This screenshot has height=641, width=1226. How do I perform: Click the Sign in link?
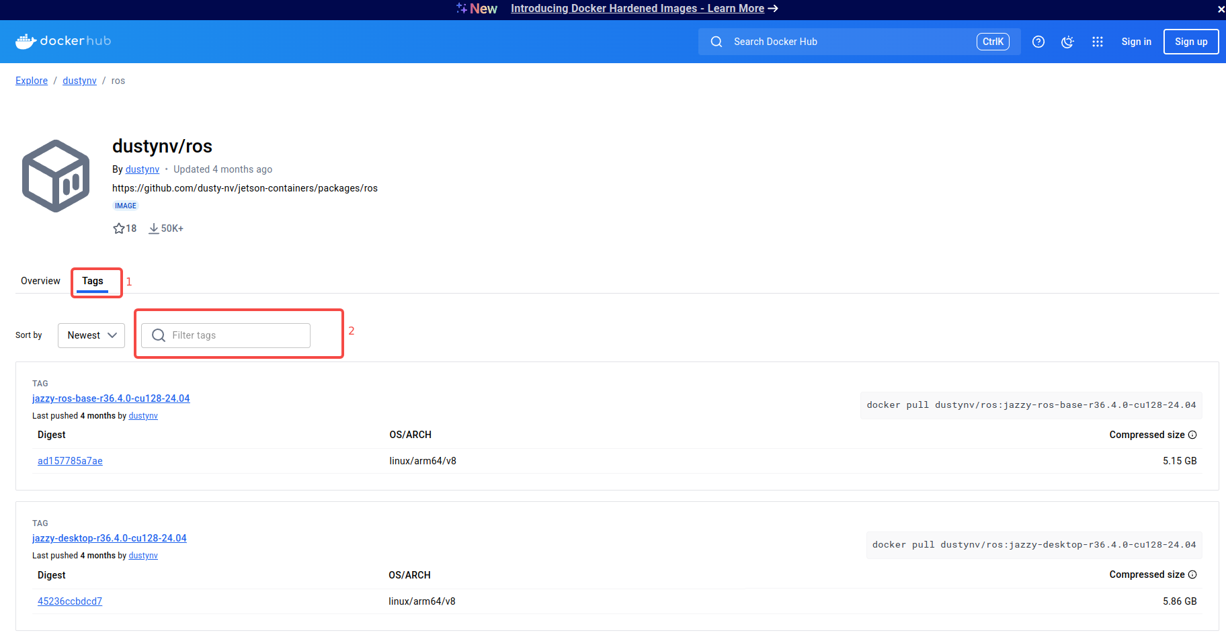coord(1136,42)
